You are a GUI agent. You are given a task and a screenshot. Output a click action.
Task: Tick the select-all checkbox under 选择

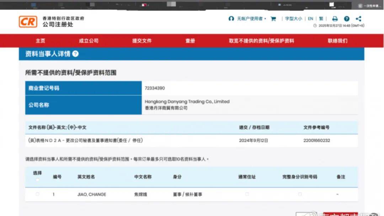[x=37, y=179]
